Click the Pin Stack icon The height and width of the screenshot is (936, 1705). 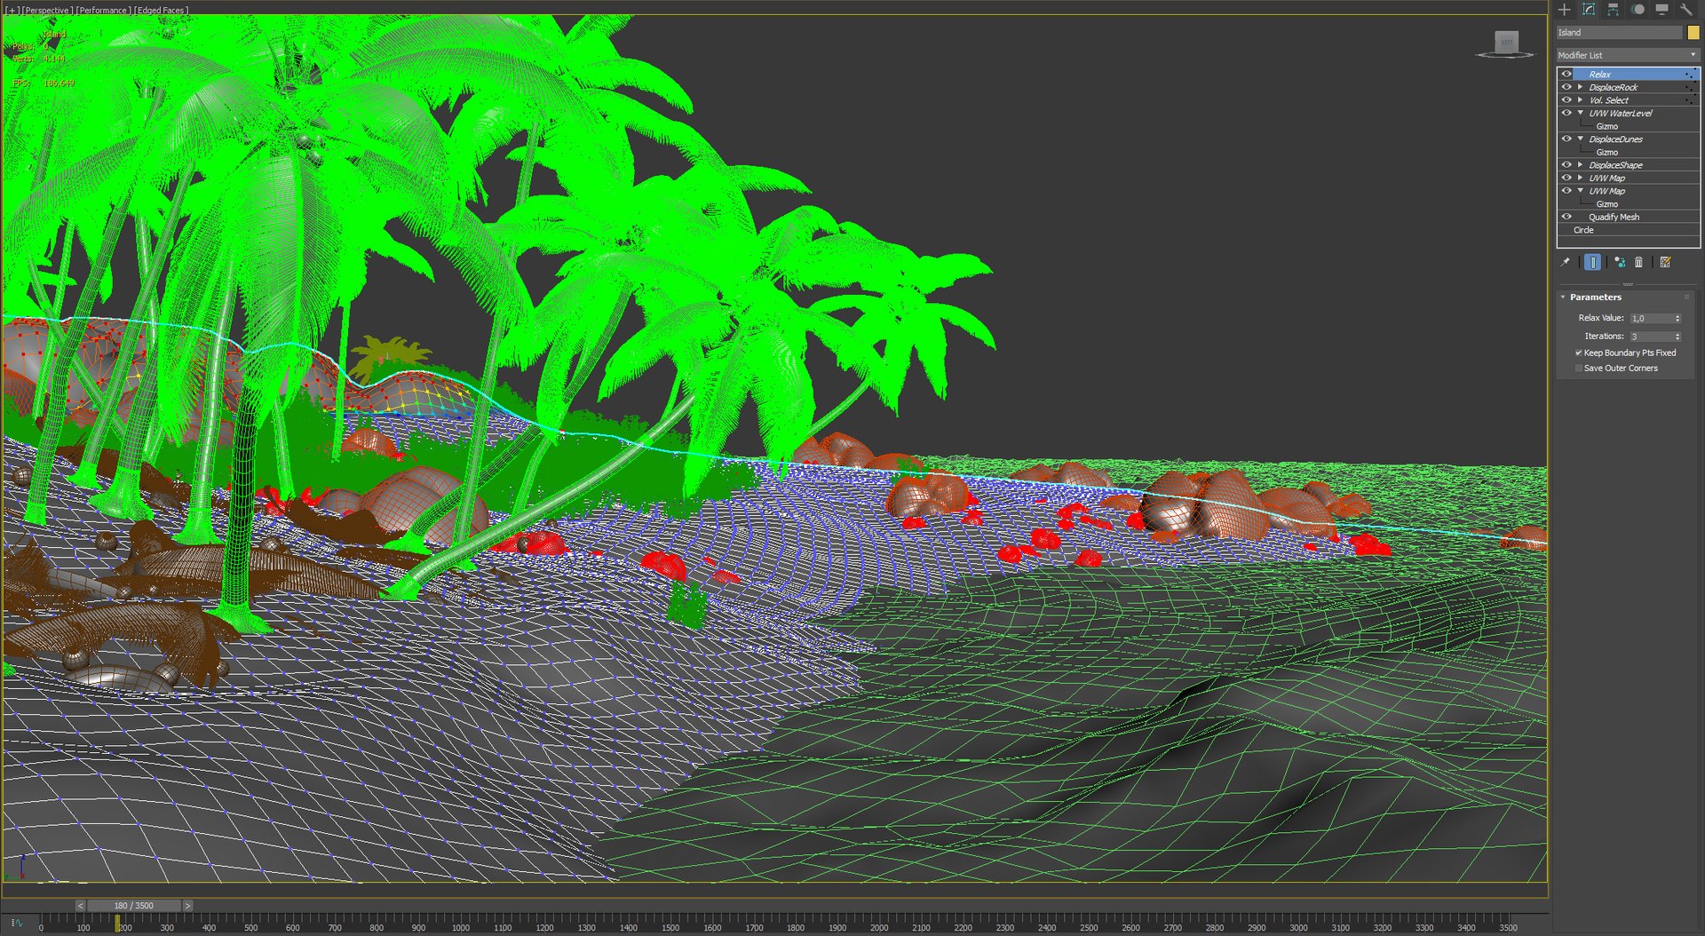[1566, 262]
